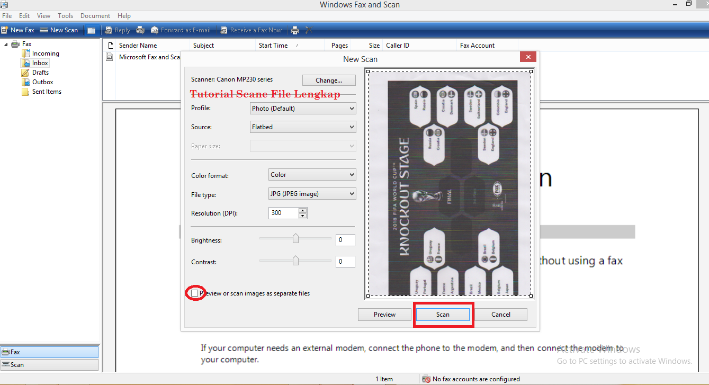Switch to the Scan view icon

(16, 364)
